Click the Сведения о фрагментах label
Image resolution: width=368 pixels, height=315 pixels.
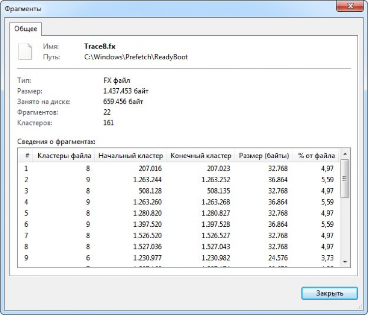coord(56,142)
